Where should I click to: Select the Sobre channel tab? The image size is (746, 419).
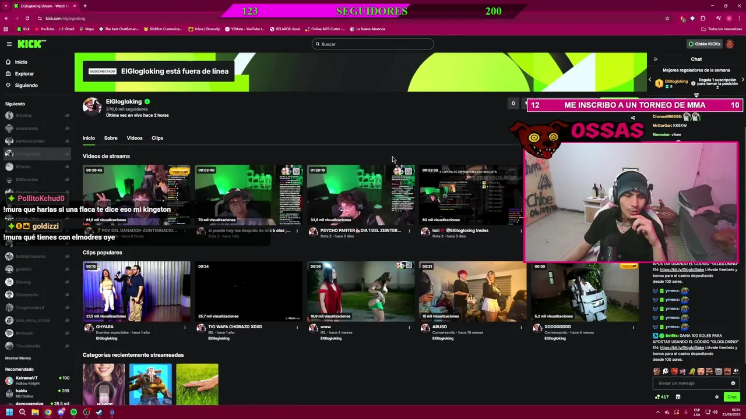[x=111, y=138]
